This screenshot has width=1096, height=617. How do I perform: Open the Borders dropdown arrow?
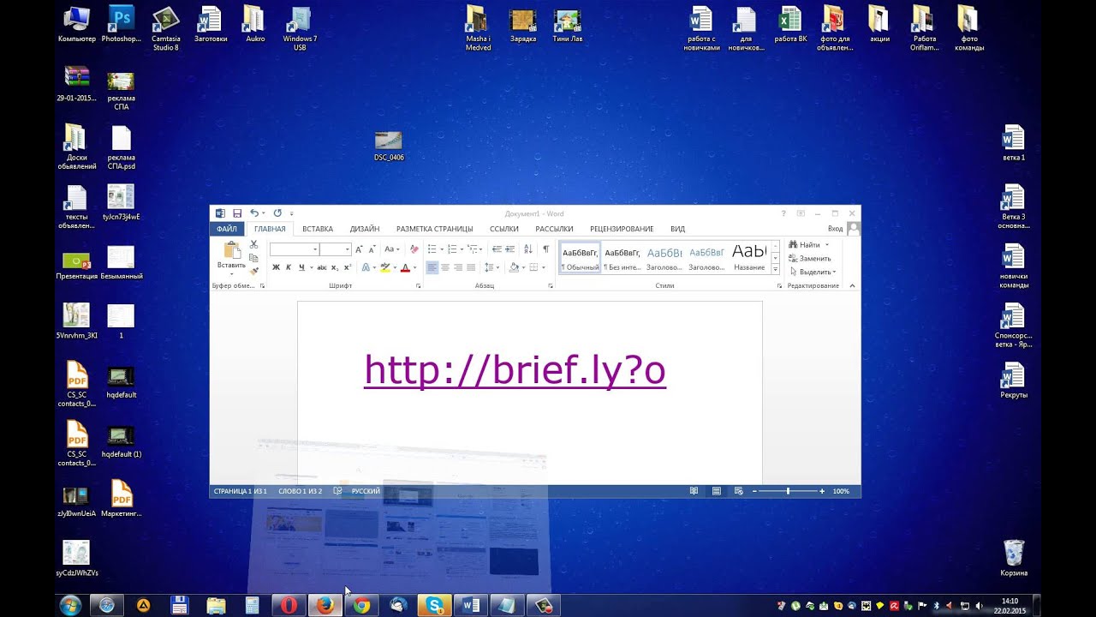point(543,267)
